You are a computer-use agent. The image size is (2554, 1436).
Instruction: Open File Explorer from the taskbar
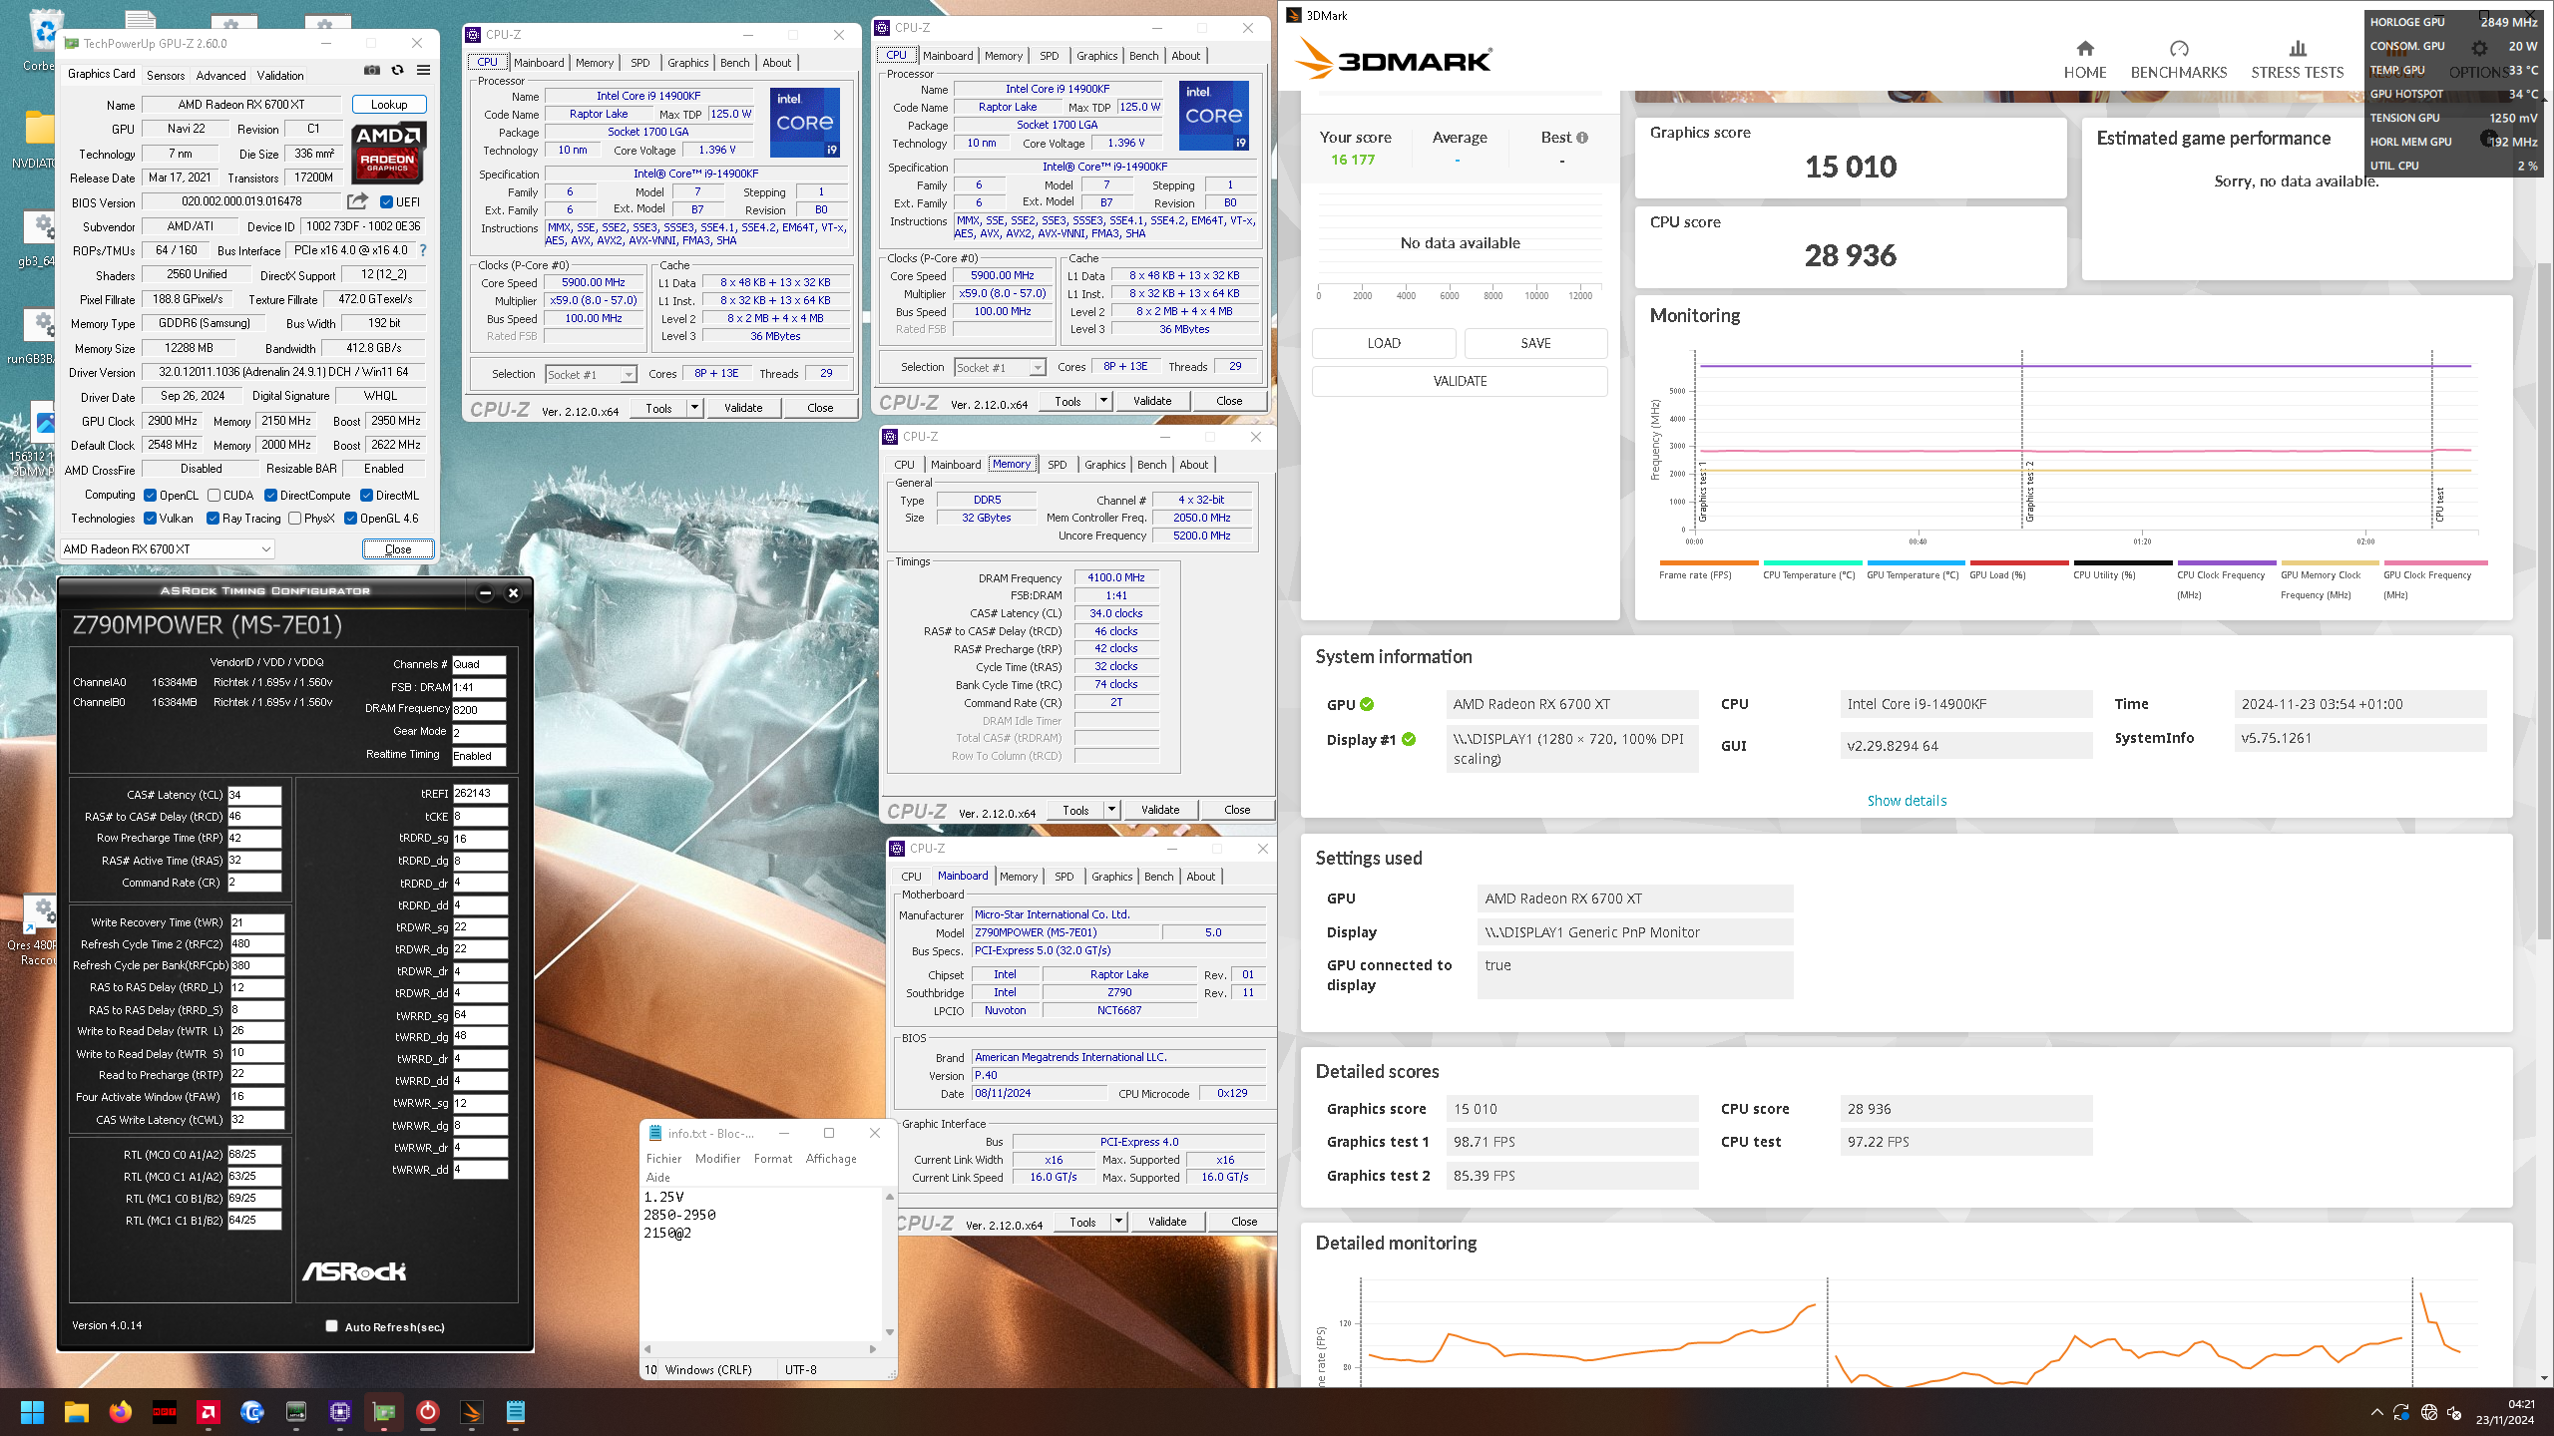77,1412
